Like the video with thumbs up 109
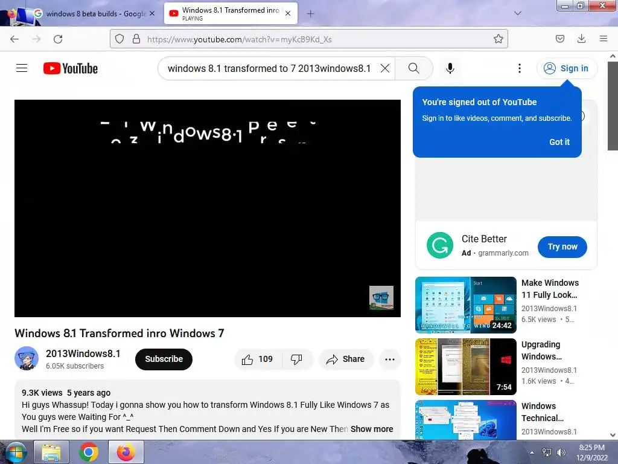618x464 pixels. tap(258, 359)
